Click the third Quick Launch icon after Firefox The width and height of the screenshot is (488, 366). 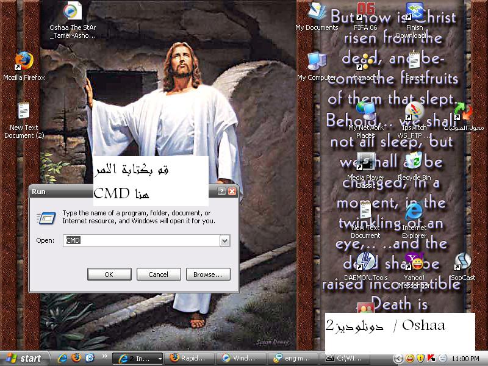point(90,358)
